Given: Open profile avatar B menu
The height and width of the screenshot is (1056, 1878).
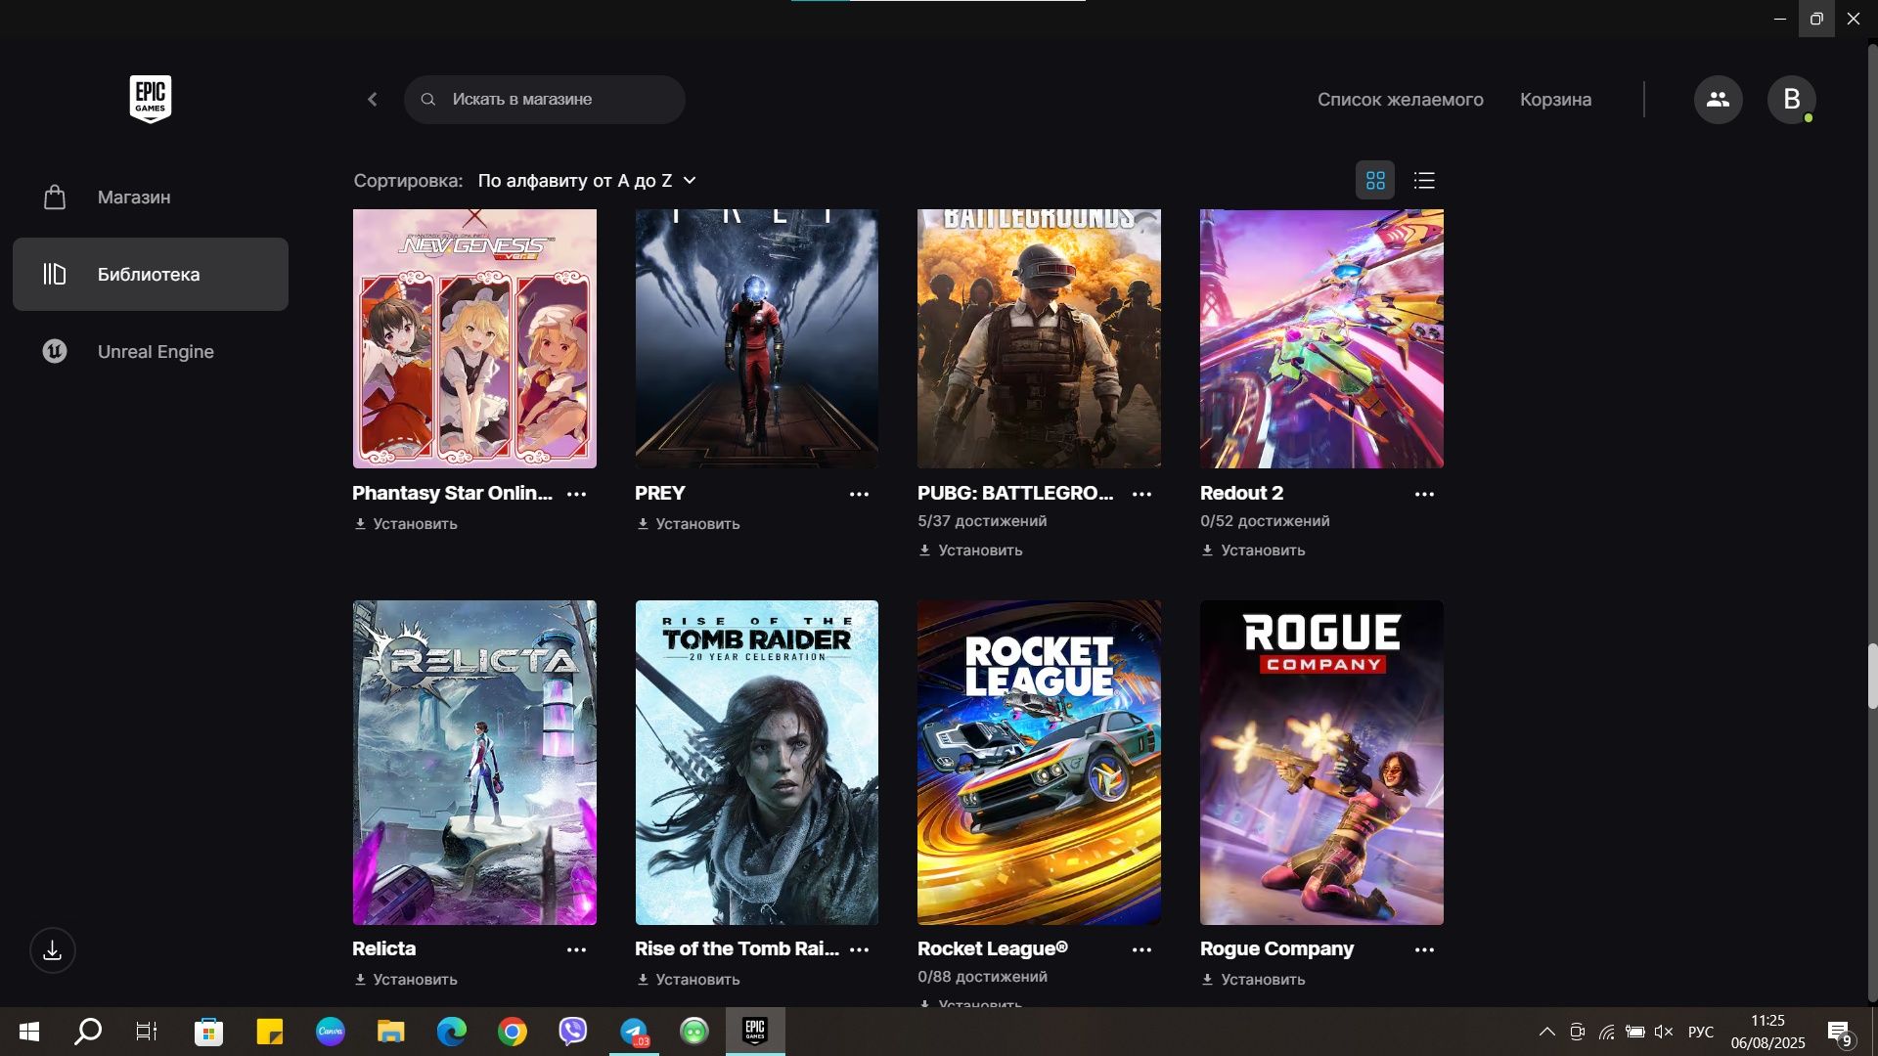Looking at the screenshot, I should (1791, 100).
